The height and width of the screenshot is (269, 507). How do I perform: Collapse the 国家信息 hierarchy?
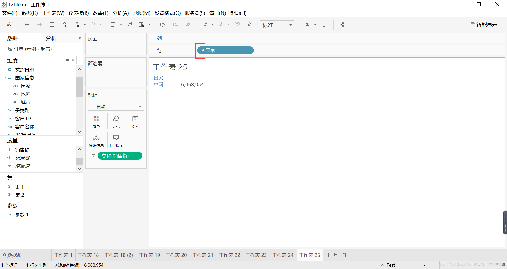pyautogui.click(x=5, y=78)
